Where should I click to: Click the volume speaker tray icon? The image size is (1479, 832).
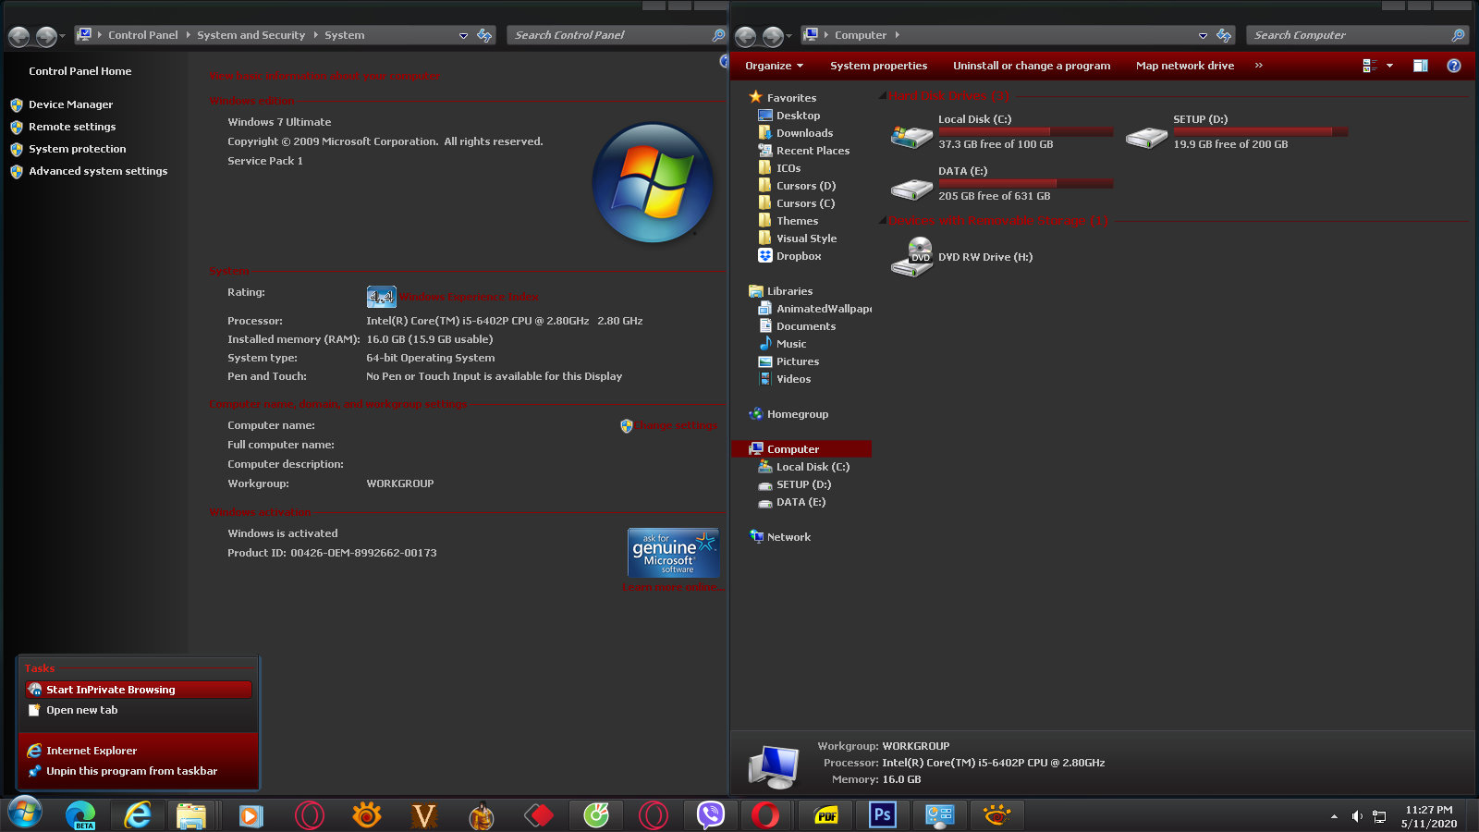pyautogui.click(x=1356, y=816)
